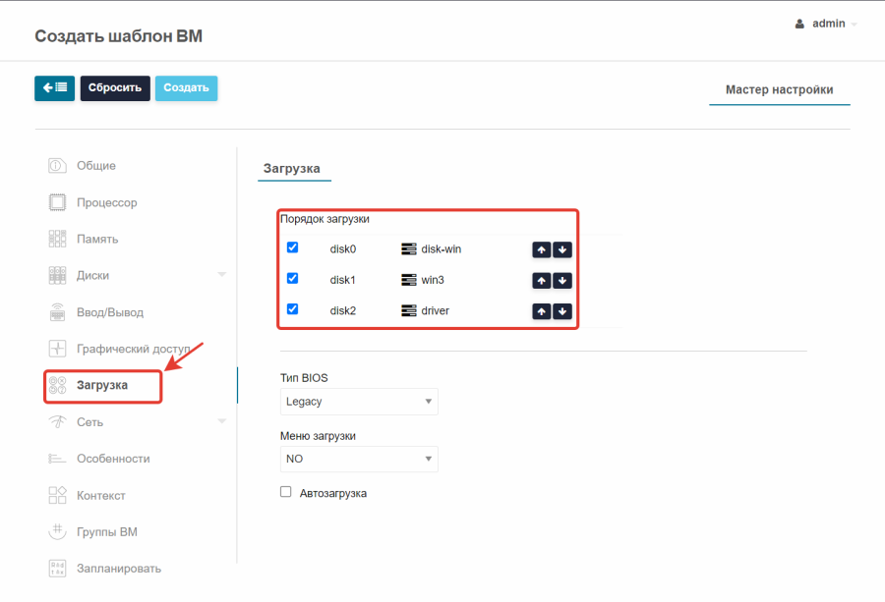Open the Диски section label

(93, 276)
